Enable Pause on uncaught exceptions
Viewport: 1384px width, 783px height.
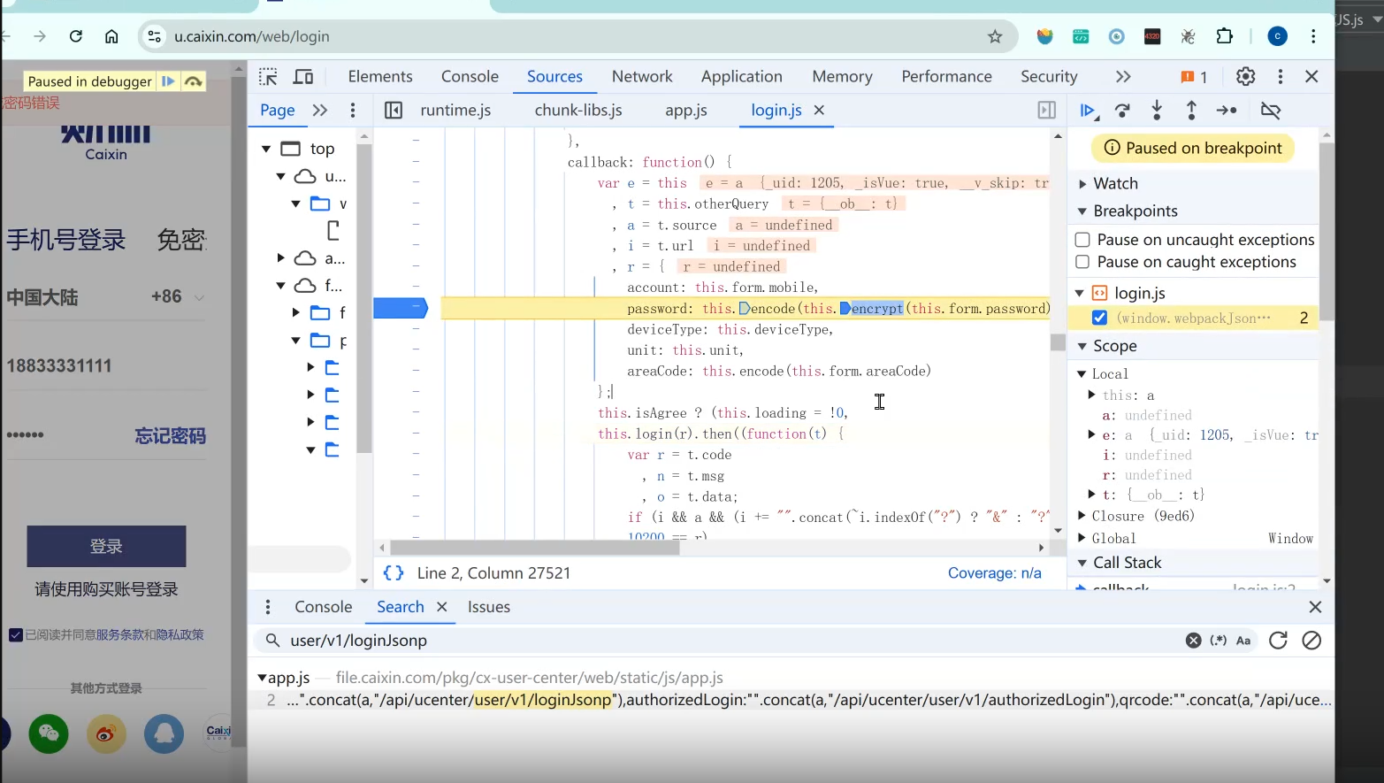1082,240
